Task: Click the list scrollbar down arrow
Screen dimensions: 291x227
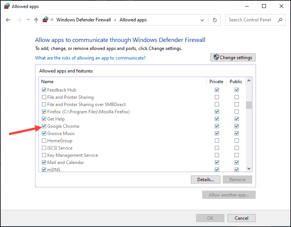Action: (249, 169)
